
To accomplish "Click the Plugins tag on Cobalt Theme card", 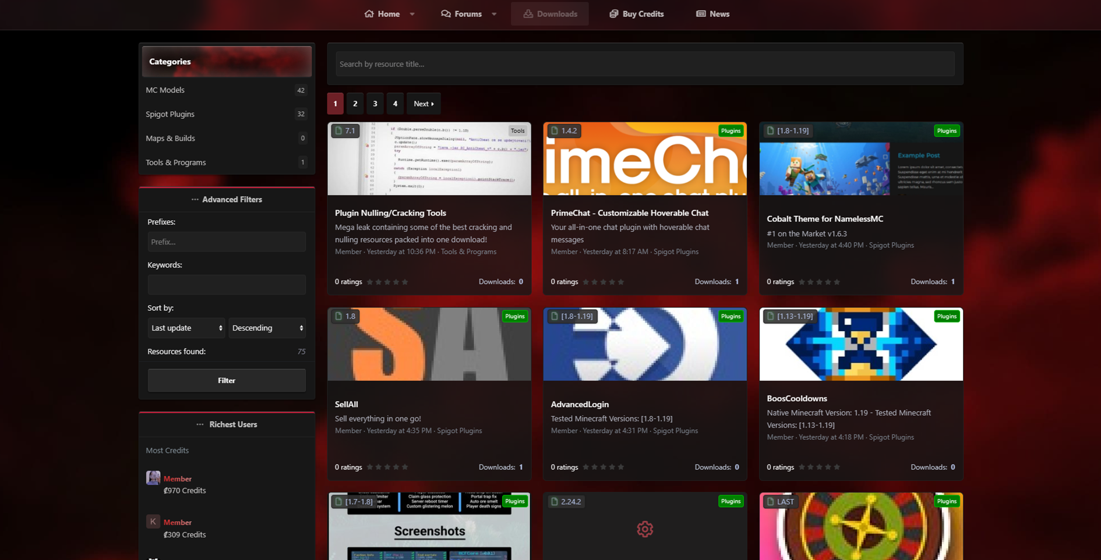I will pos(947,131).
